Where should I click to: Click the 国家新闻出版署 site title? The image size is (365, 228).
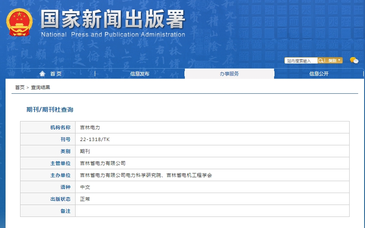click(x=113, y=19)
